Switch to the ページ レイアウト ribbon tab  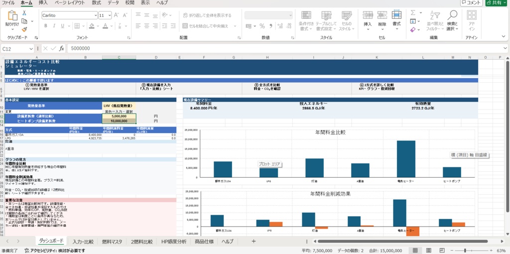[x=70, y=3]
